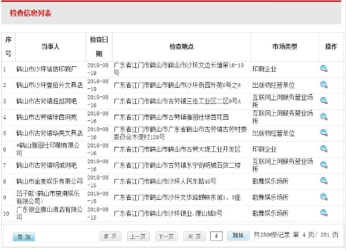Click the 当事人 column header
The image size is (346, 251).
coord(50,47)
